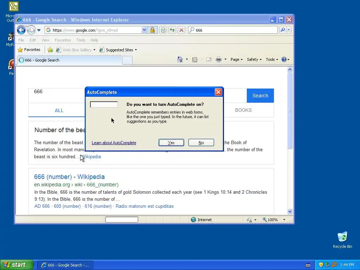Image resolution: width=360 pixels, height=270 pixels.
Task: Expand the address bar URL history dropdown
Action: [144, 30]
